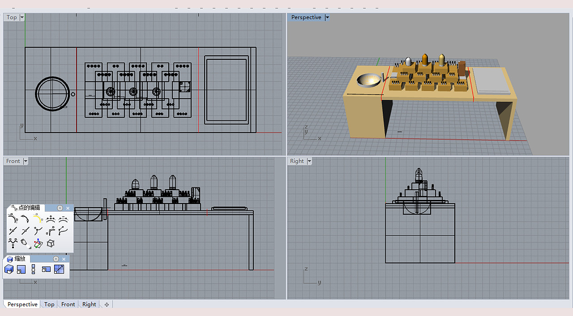Select the Scale 3D cube tool
This screenshot has width=573, height=316.
pos(9,269)
